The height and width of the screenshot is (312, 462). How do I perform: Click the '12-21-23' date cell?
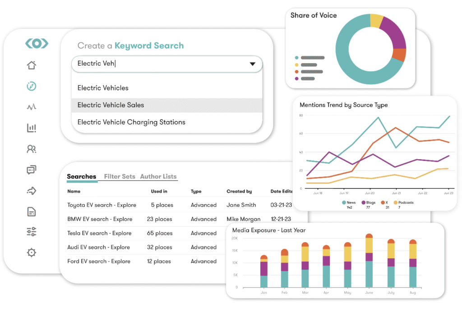[x=281, y=219]
